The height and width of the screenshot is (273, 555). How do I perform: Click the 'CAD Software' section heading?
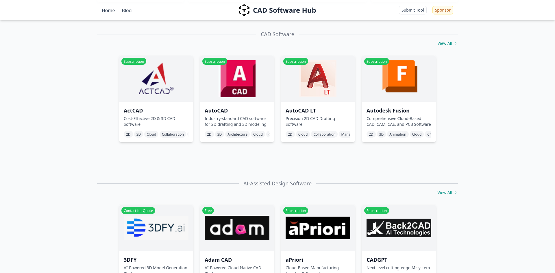277,34
